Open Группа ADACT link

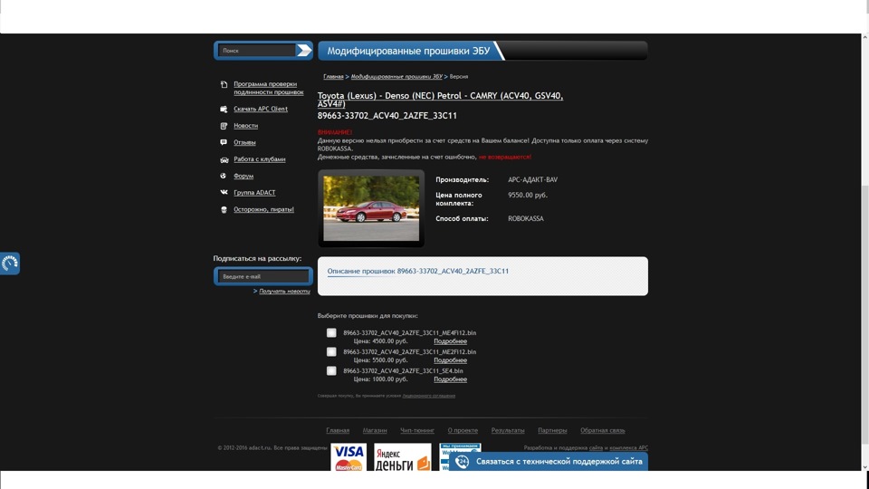pyautogui.click(x=254, y=192)
